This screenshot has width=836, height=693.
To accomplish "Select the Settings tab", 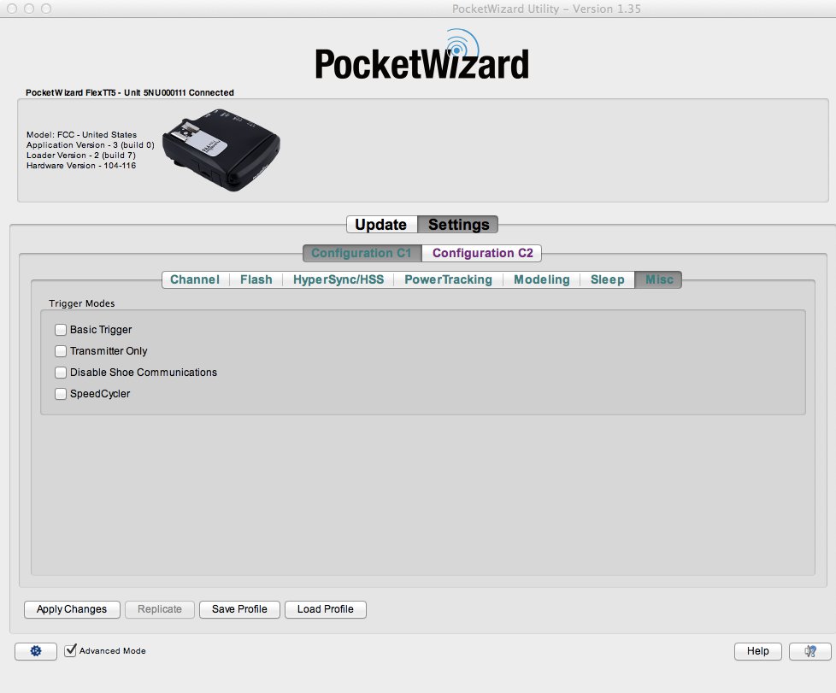I will [x=458, y=225].
